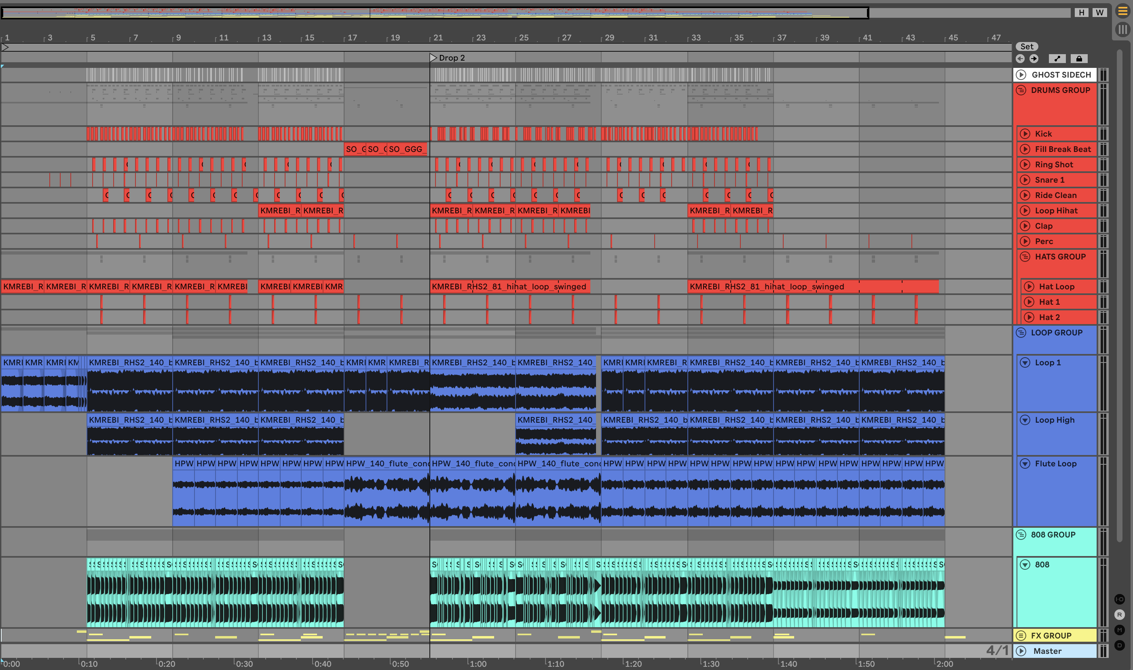Screen dimensions: 1133x670
Task: Click the Set locator button
Action: point(1026,46)
